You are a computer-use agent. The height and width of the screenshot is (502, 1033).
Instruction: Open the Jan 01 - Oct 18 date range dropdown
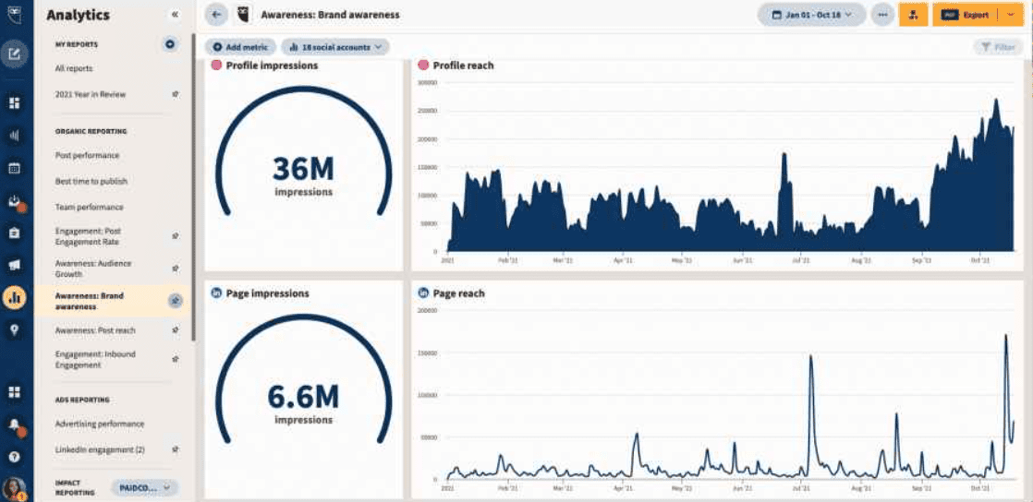tap(811, 15)
